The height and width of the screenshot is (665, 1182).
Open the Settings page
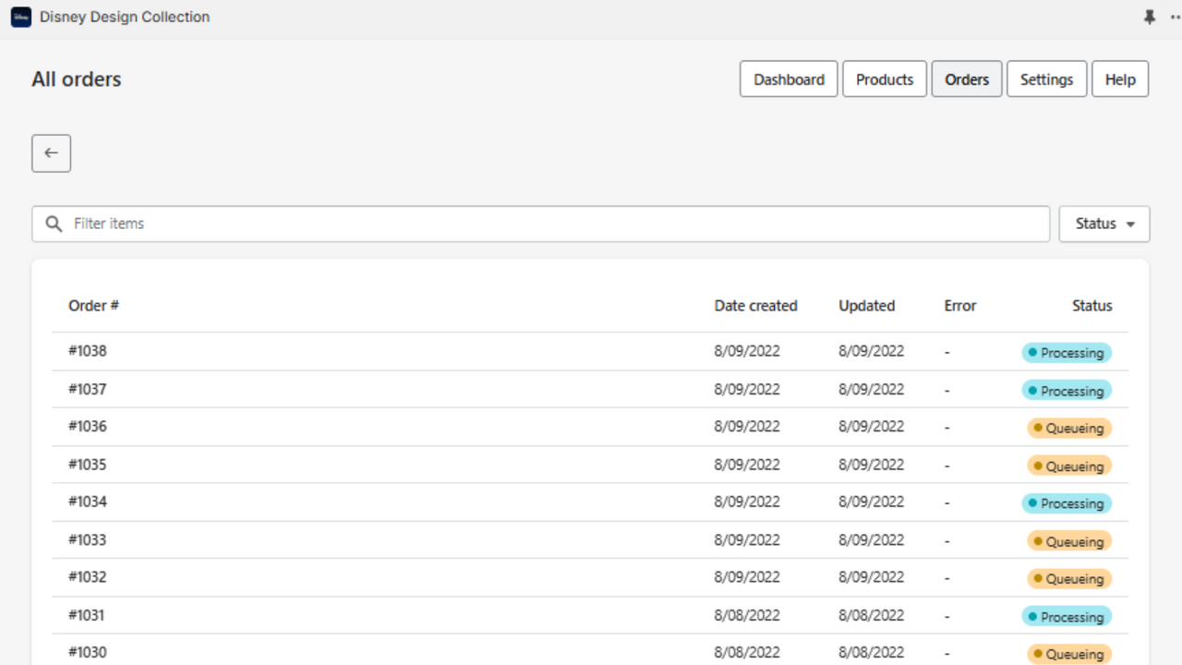[1046, 79]
